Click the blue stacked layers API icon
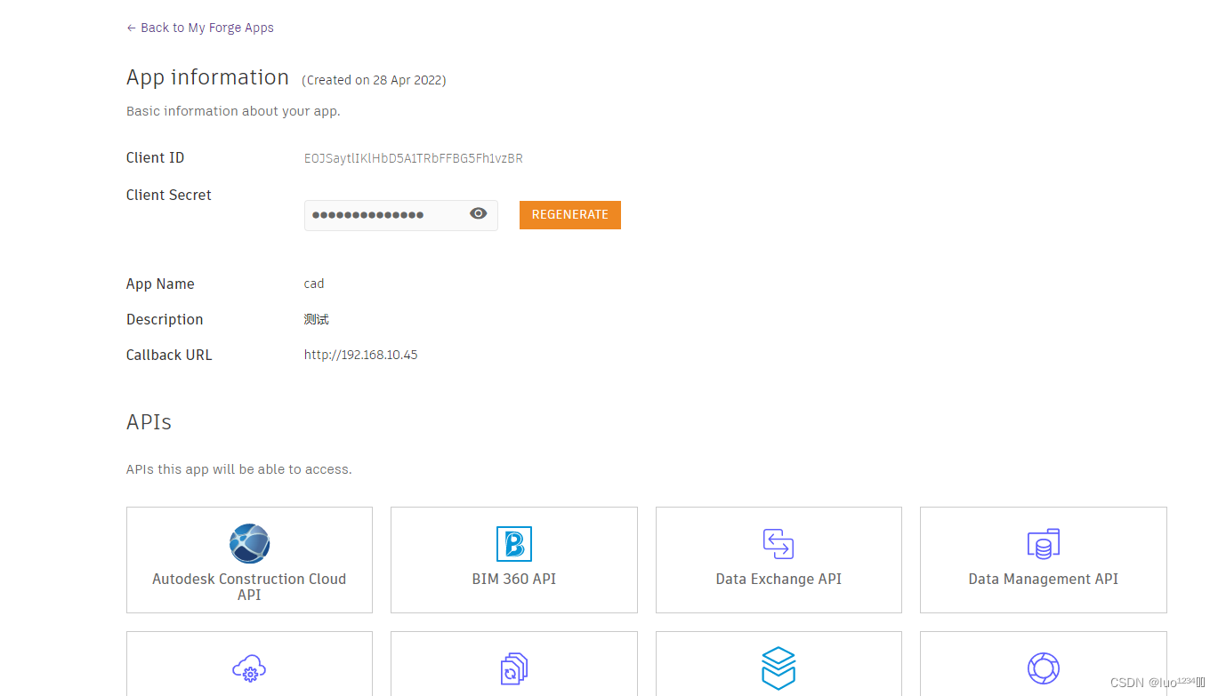 (778, 668)
